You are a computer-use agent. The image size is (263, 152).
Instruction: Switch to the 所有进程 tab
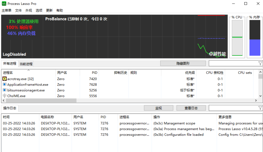pyautogui.click(x=10, y=64)
